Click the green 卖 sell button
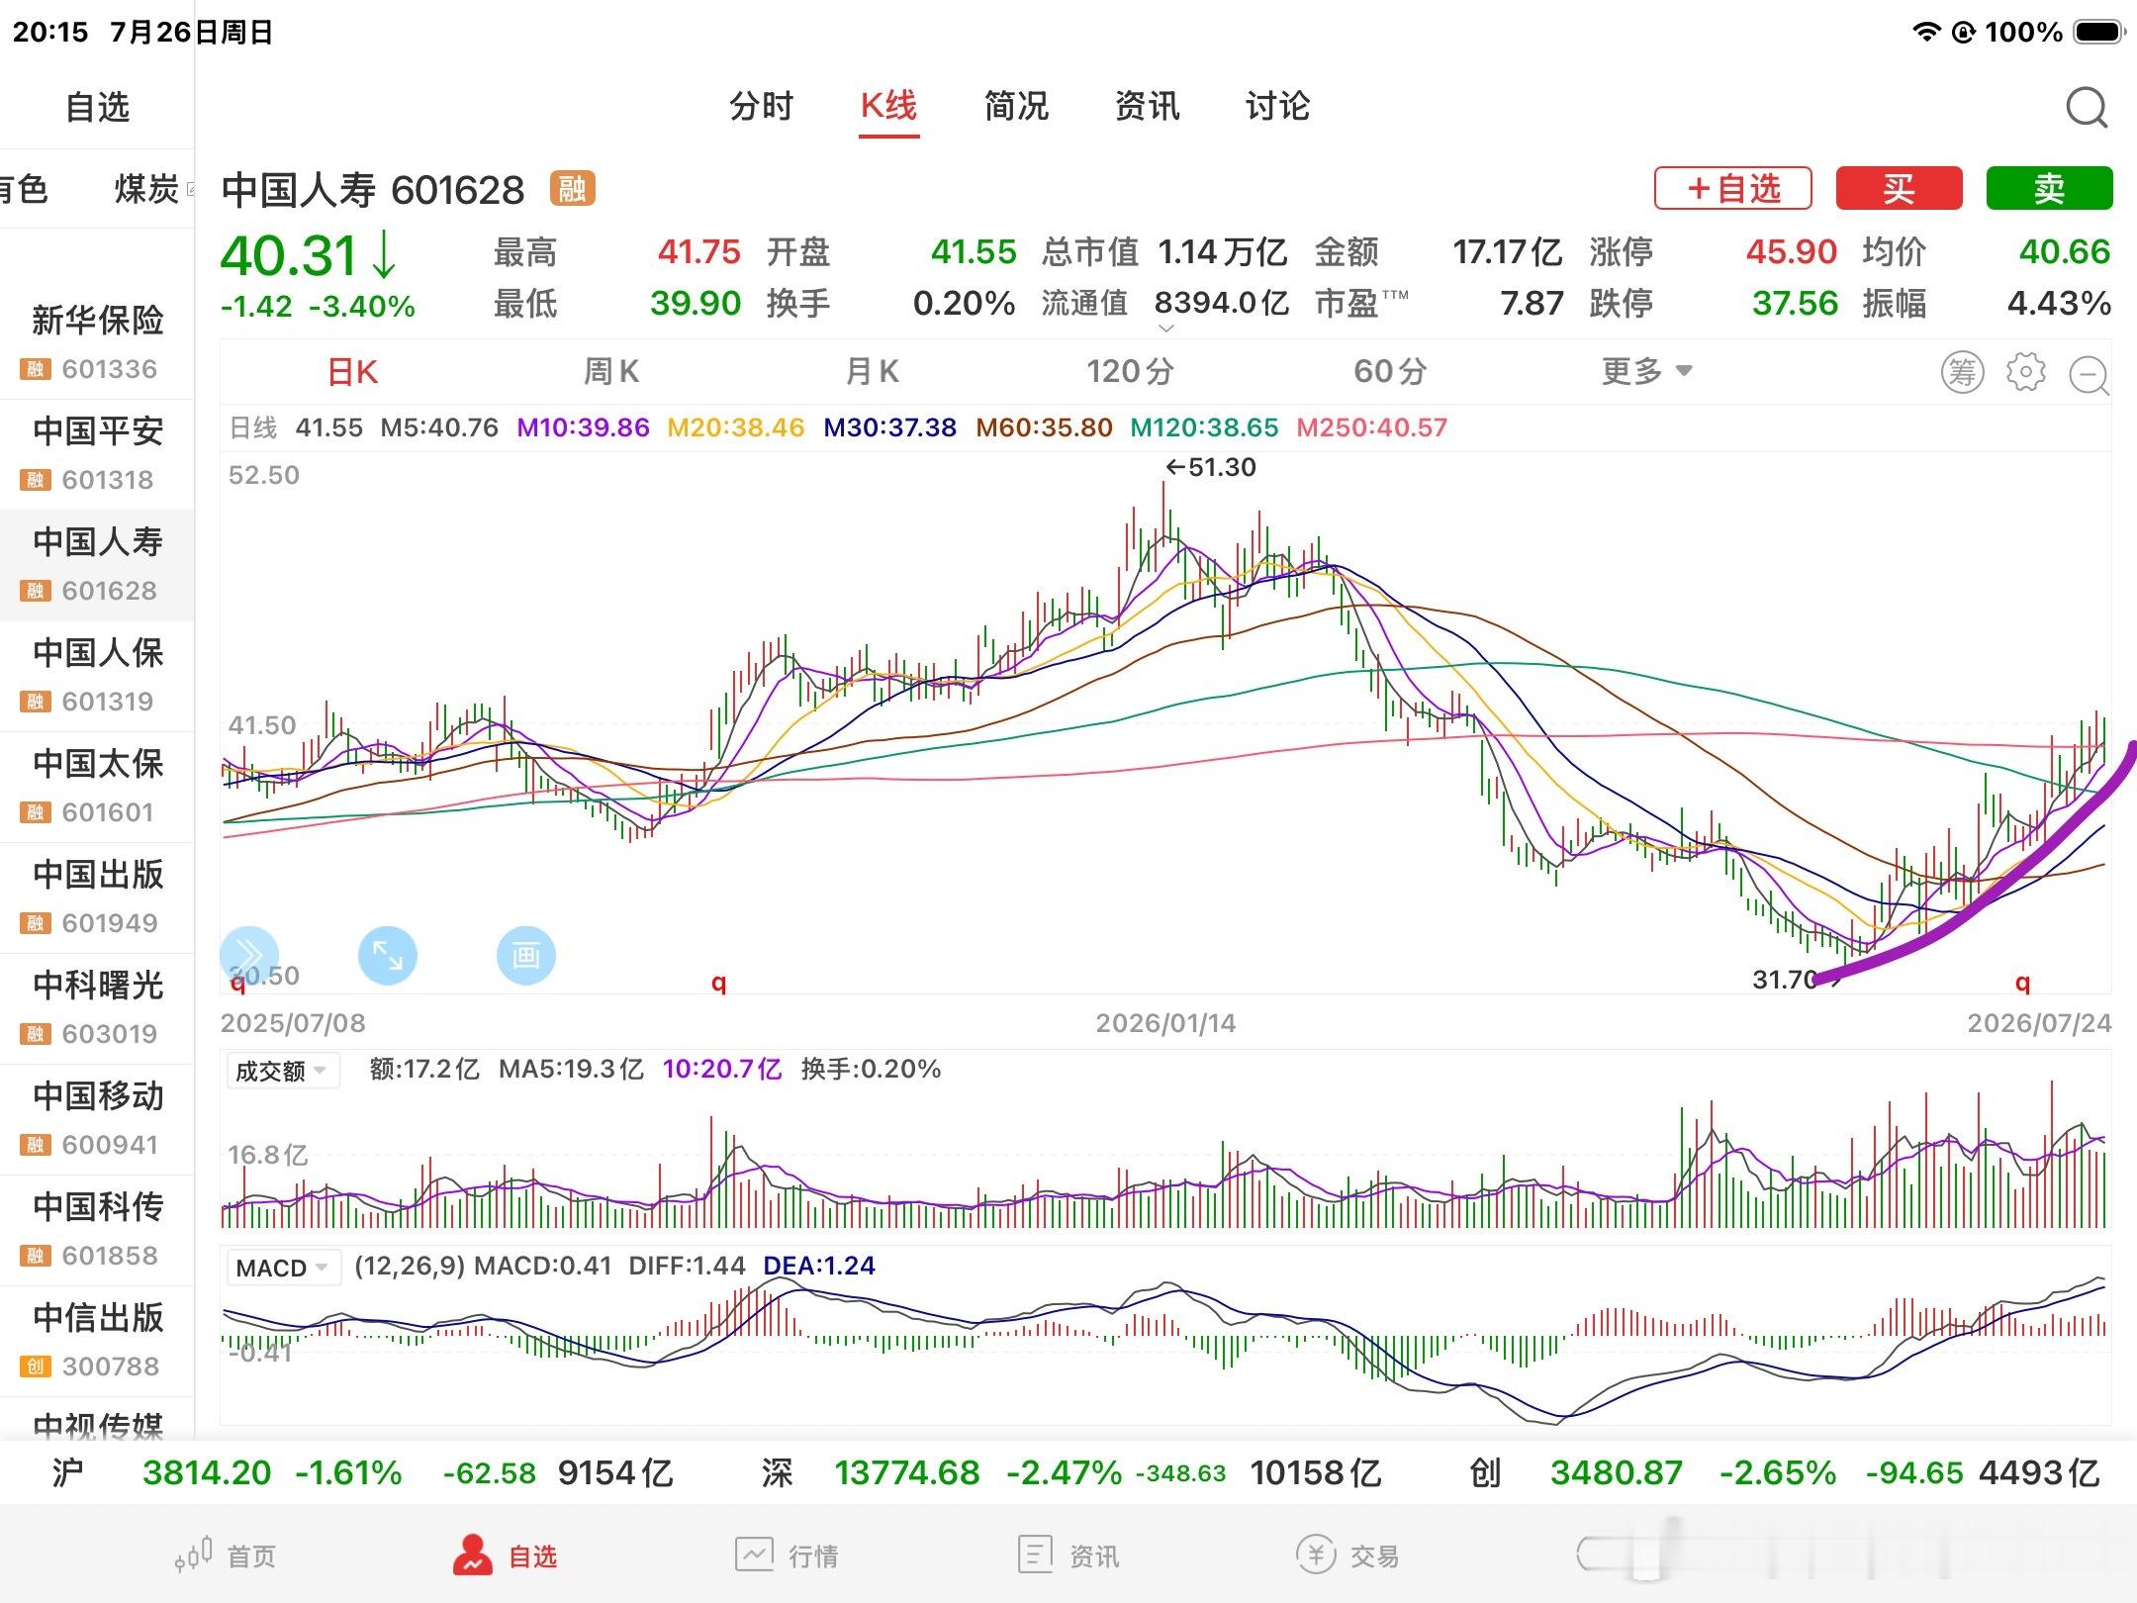The width and height of the screenshot is (2137, 1603). 2049,188
